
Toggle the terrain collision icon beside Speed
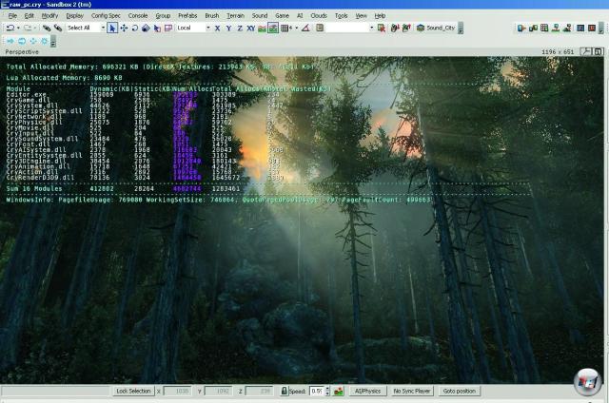coord(339,391)
